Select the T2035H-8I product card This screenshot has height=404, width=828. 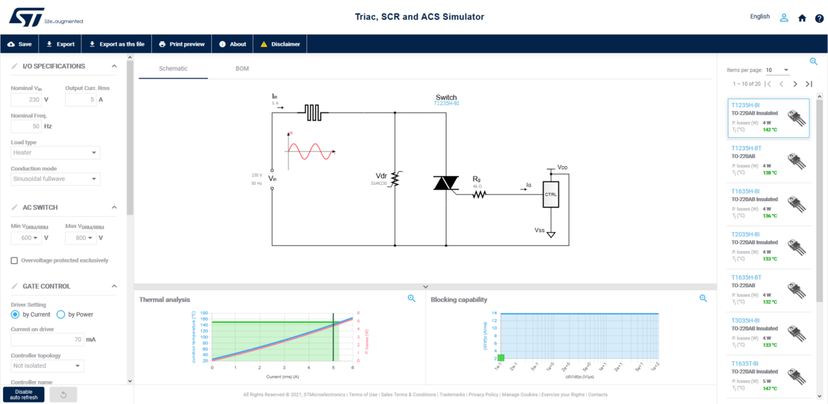768,247
